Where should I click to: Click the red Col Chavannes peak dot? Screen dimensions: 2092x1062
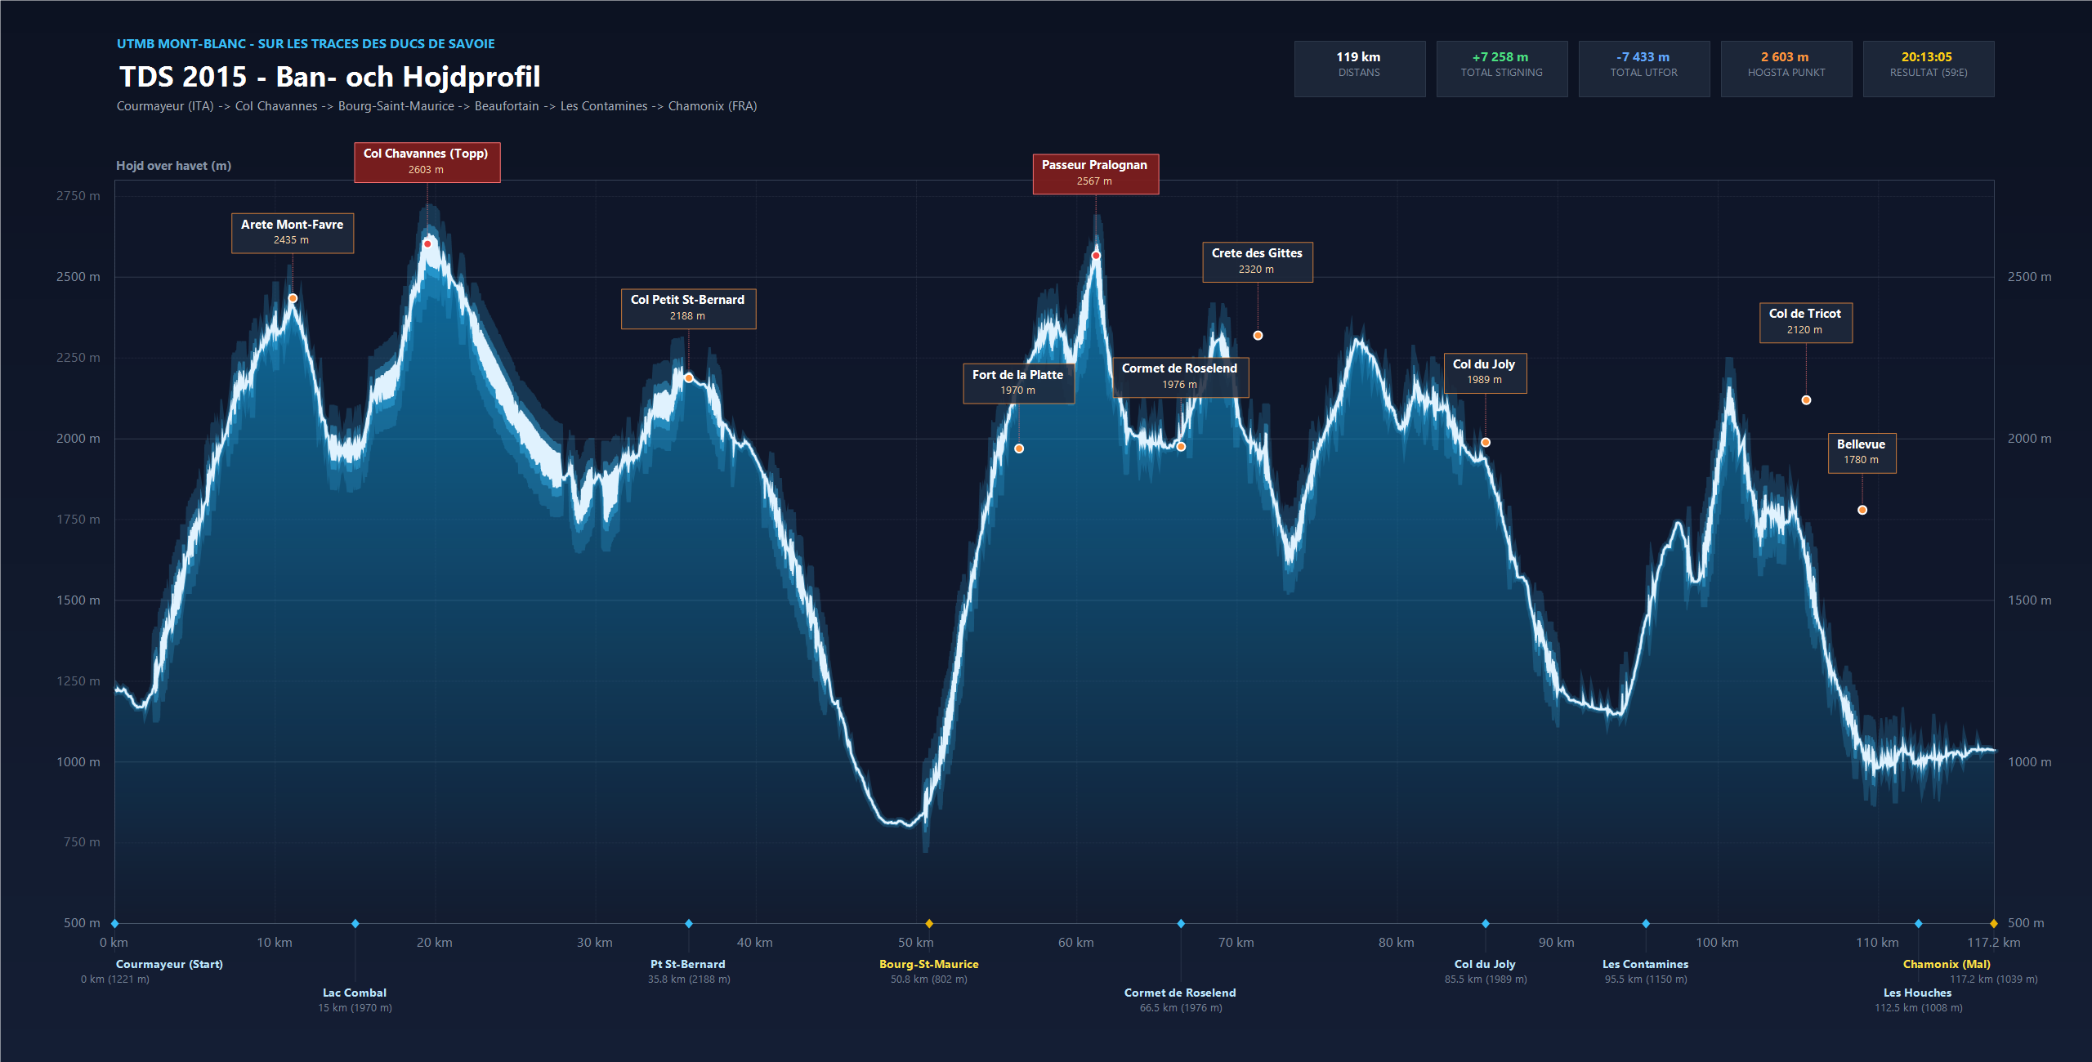coord(427,244)
